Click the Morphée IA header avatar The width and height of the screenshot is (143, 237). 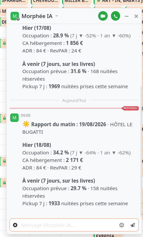15,16
